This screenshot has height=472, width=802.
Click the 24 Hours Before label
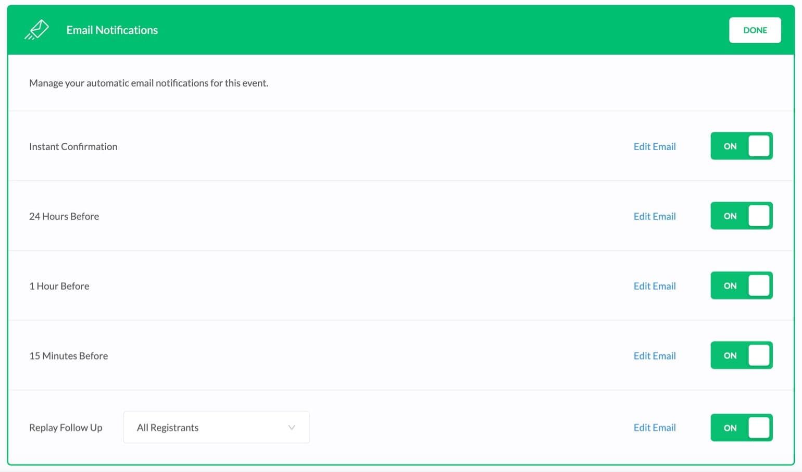tap(64, 216)
